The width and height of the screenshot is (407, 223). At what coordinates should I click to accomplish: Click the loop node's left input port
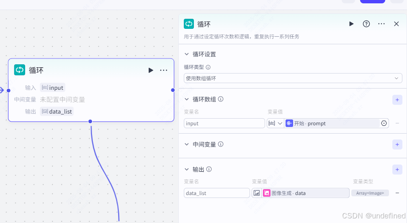point(8,90)
